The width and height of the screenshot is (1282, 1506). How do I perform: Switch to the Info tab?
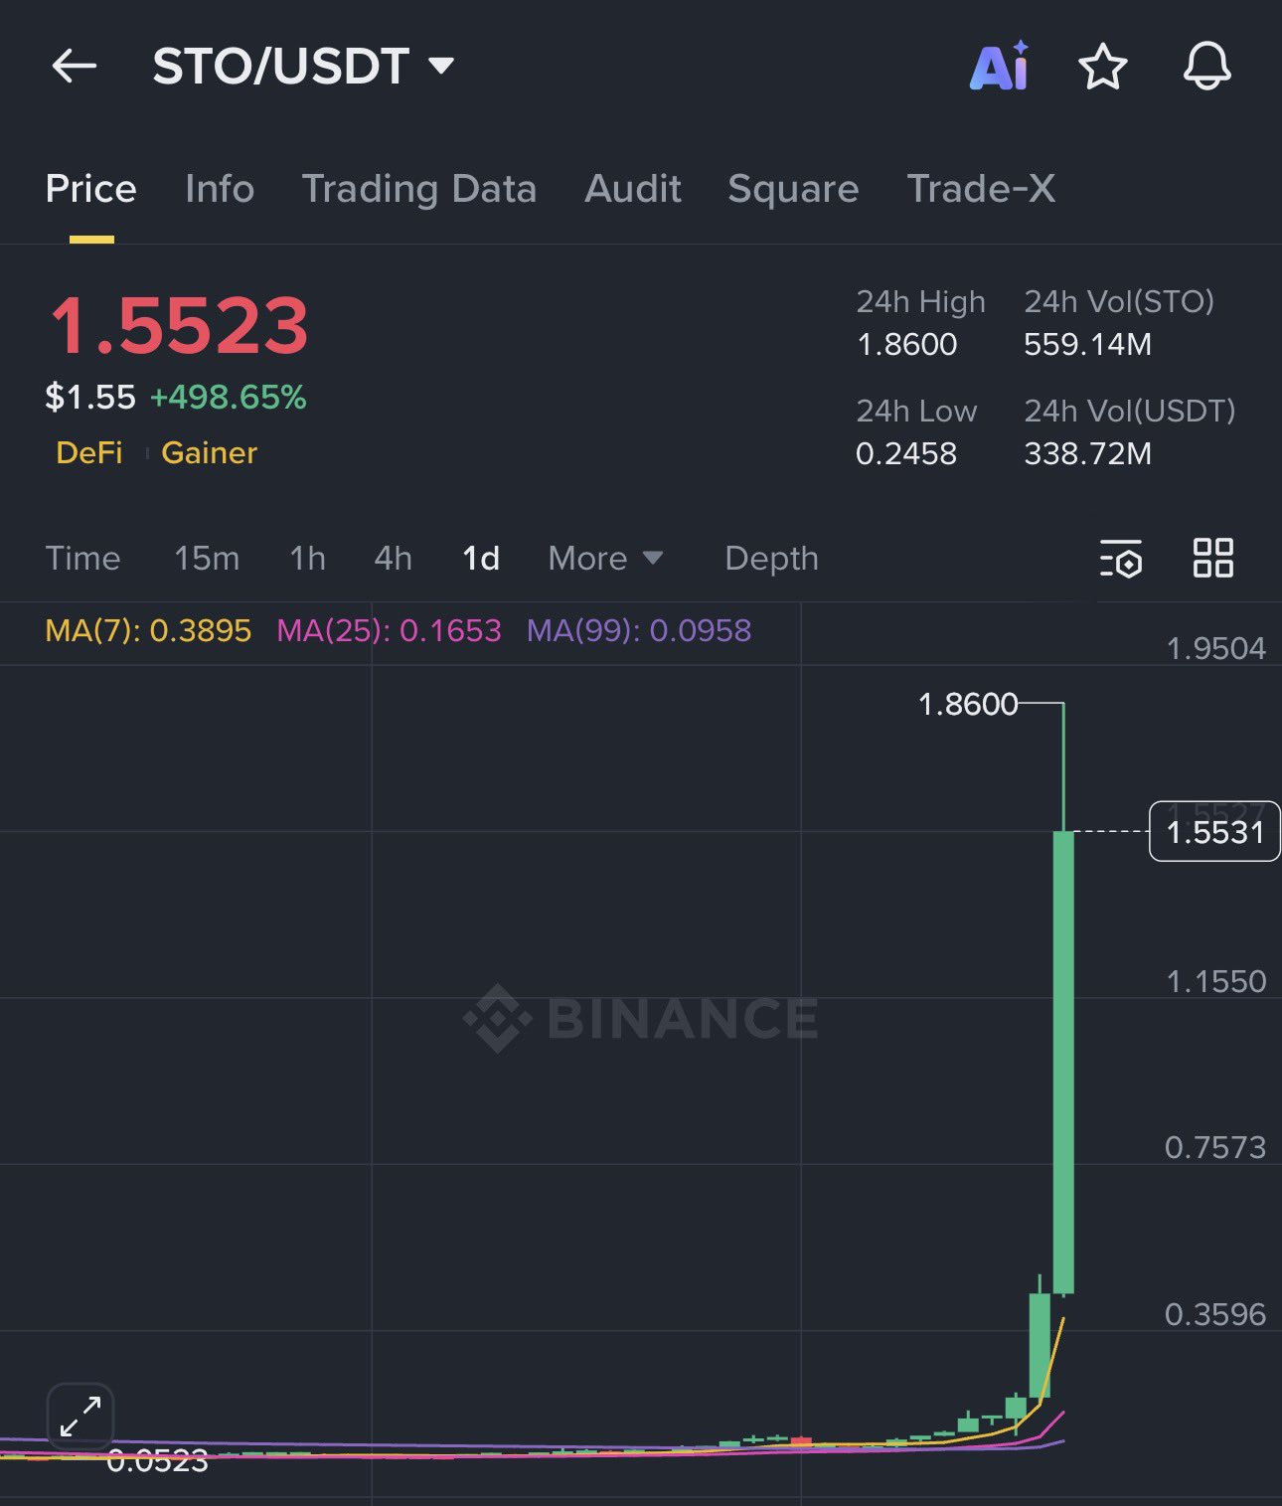[220, 189]
